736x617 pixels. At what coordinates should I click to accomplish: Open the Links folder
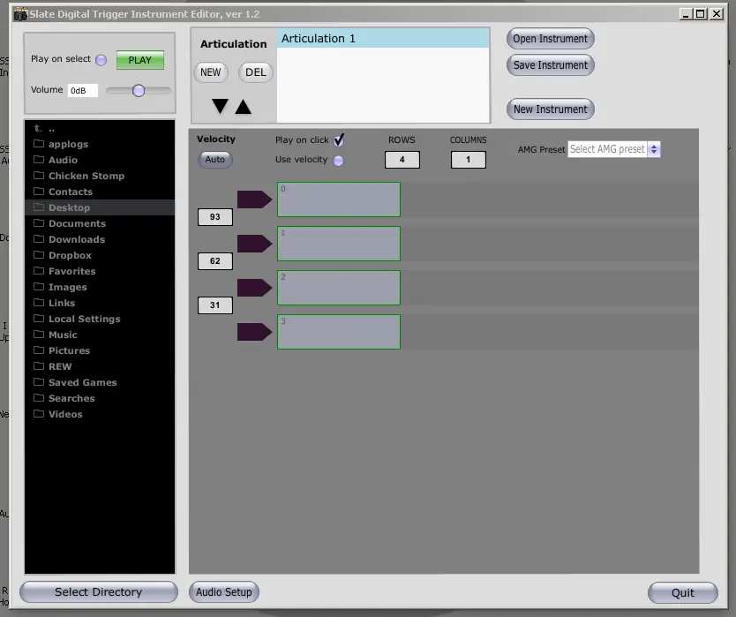[x=100, y=303]
